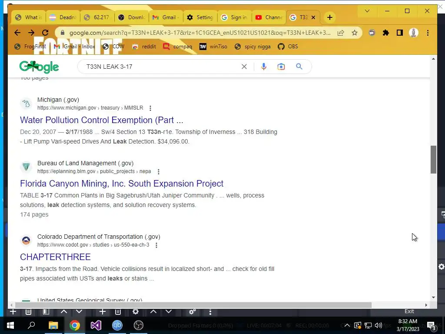The width and height of the screenshot is (445, 334).
Task: Open more options for the Michigan result
Action: tap(150, 108)
